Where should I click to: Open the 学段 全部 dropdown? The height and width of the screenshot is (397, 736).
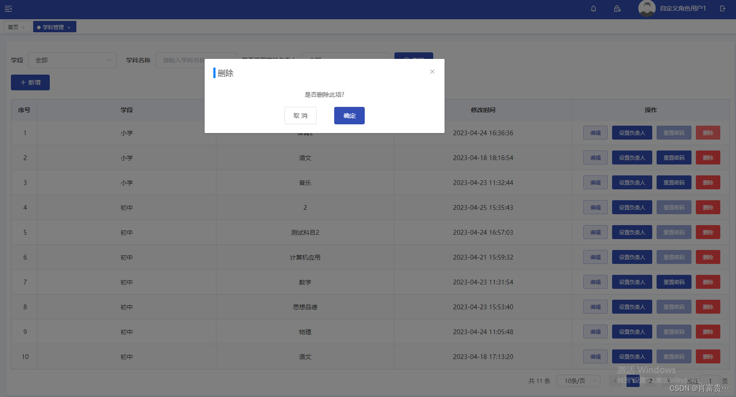[x=72, y=60]
